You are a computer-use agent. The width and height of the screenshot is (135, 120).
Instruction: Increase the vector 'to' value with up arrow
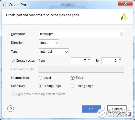pos(120,59)
